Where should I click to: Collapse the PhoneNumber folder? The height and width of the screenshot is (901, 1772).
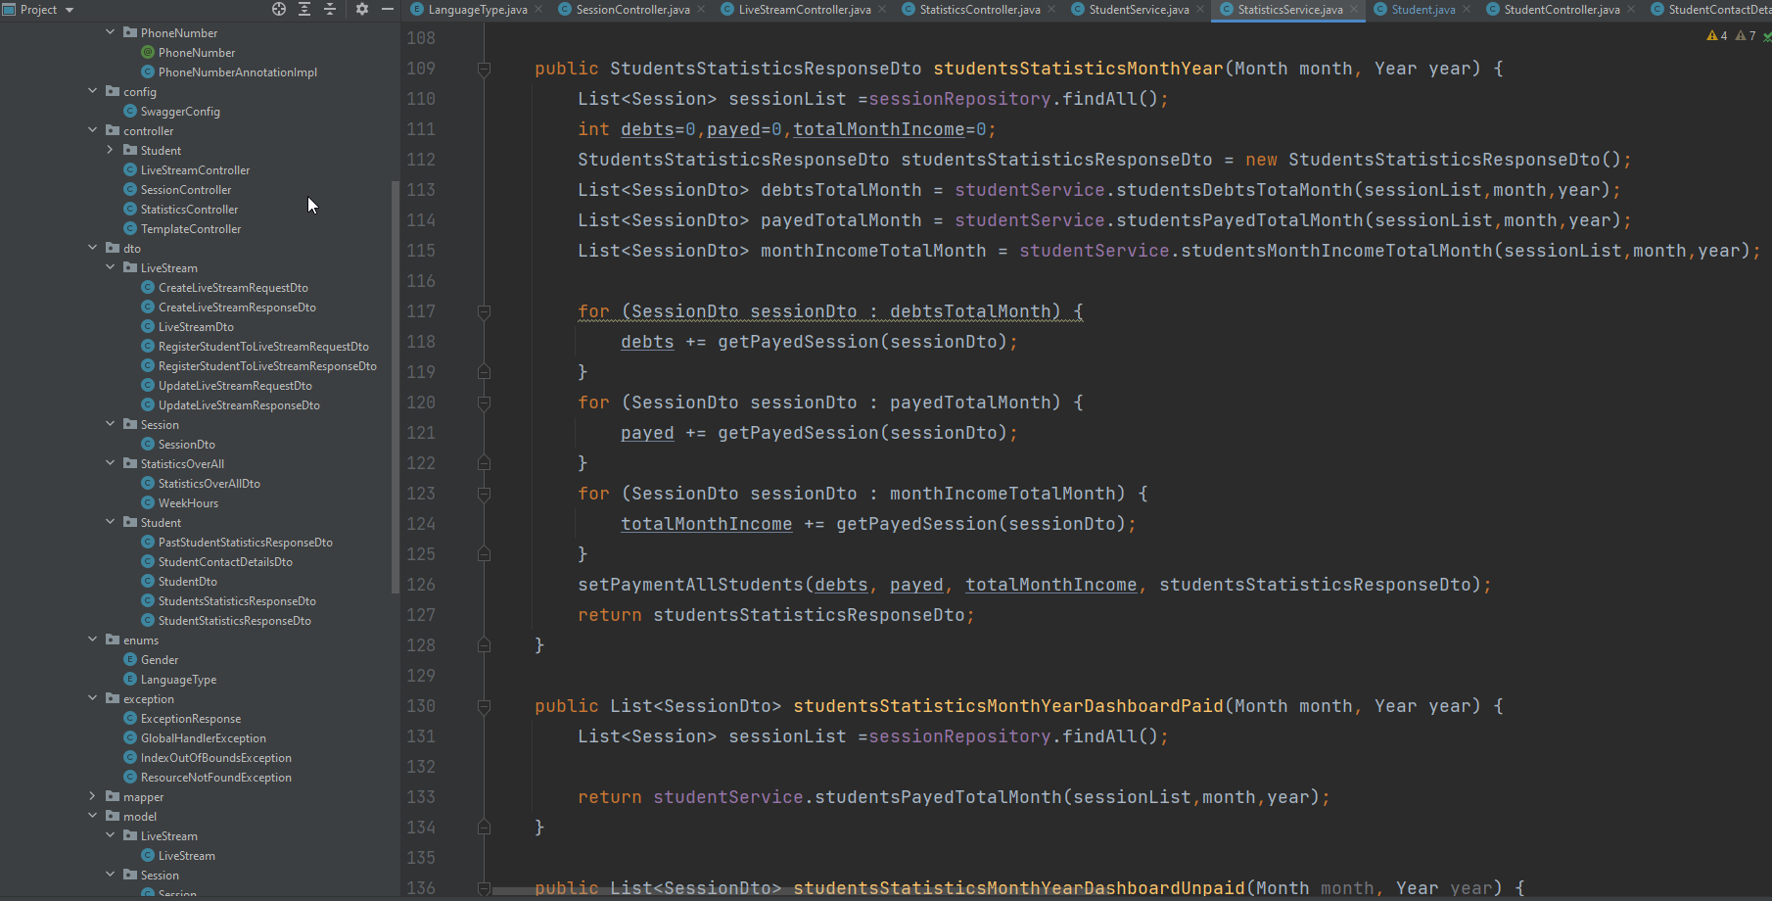pos(111,32)
